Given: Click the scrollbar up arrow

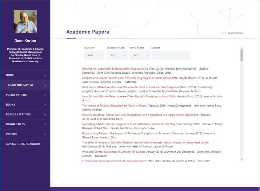Looking at the screenshot, I should pyautogui.click(x=242, y=48).
